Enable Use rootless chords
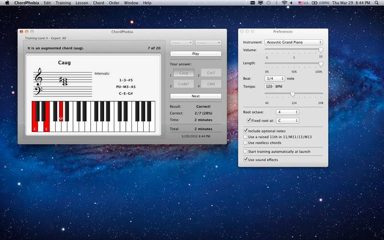Screen dimensions: 384x240 245,143
